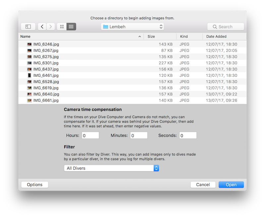Image resolution: width=265 pixels, height=217 pixels.
Task: Click the 227 KB size value
Action: coord(165,63)
